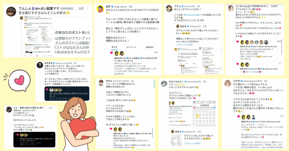Screen dimensions: 289x151
Task: Click あぎ's yellow profile avatar
Action: point(100,9)
